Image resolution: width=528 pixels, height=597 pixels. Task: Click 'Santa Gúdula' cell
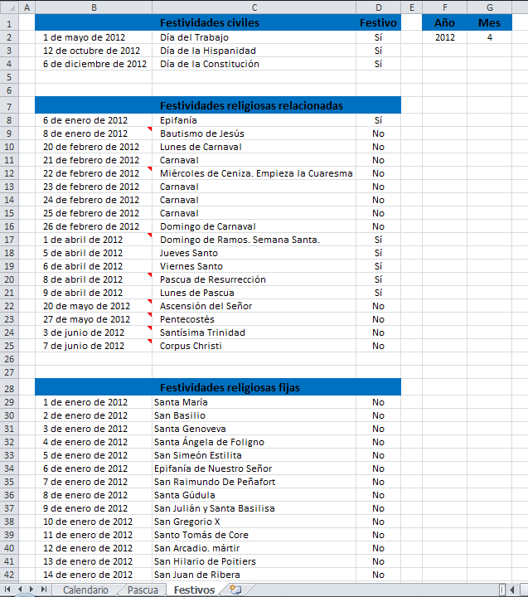pos(254,495)
